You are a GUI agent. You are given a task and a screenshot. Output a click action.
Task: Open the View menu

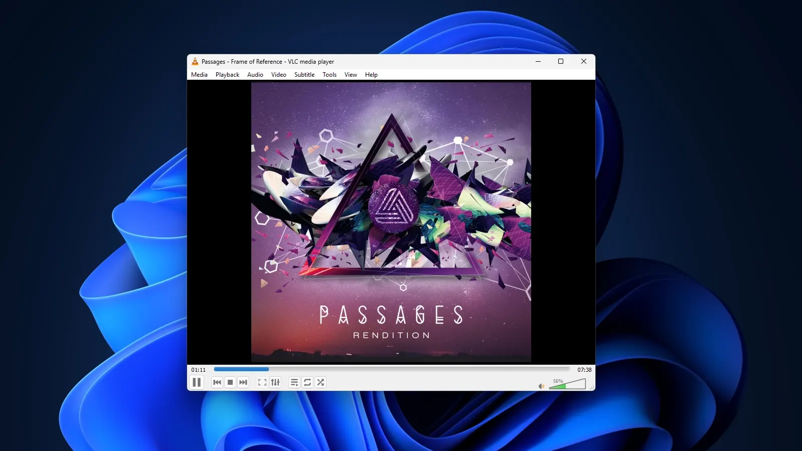tap(351, 75)
